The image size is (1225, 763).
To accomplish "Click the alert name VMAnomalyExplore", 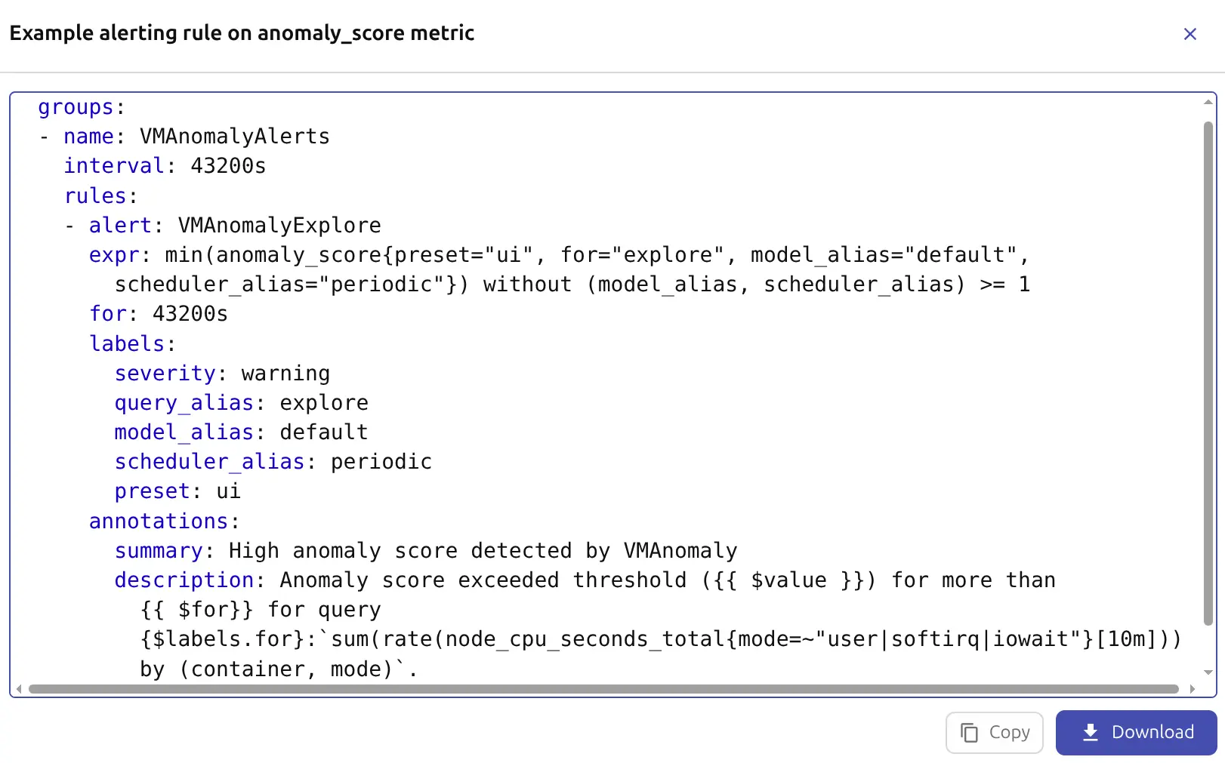I will pos(278,224).
